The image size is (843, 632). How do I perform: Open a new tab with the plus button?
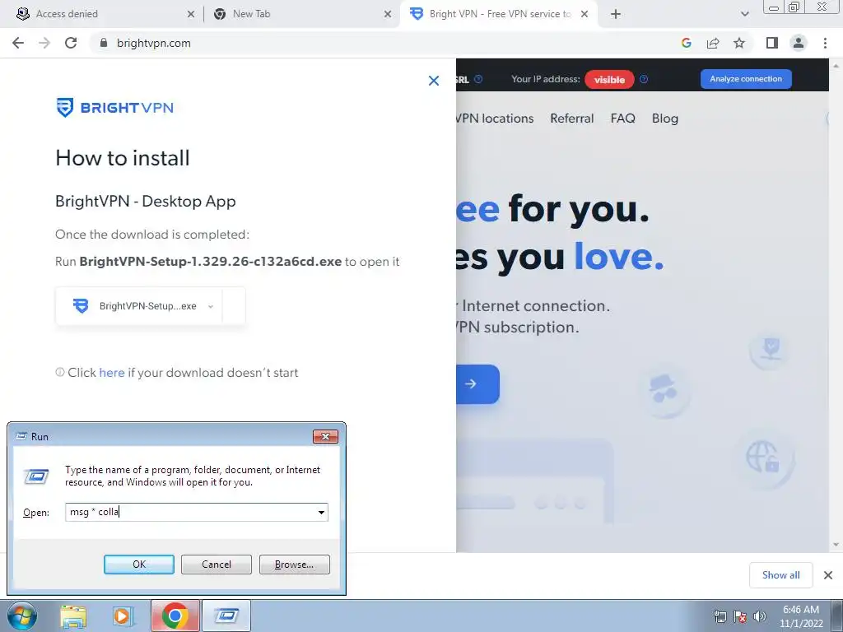coord(616,14)
